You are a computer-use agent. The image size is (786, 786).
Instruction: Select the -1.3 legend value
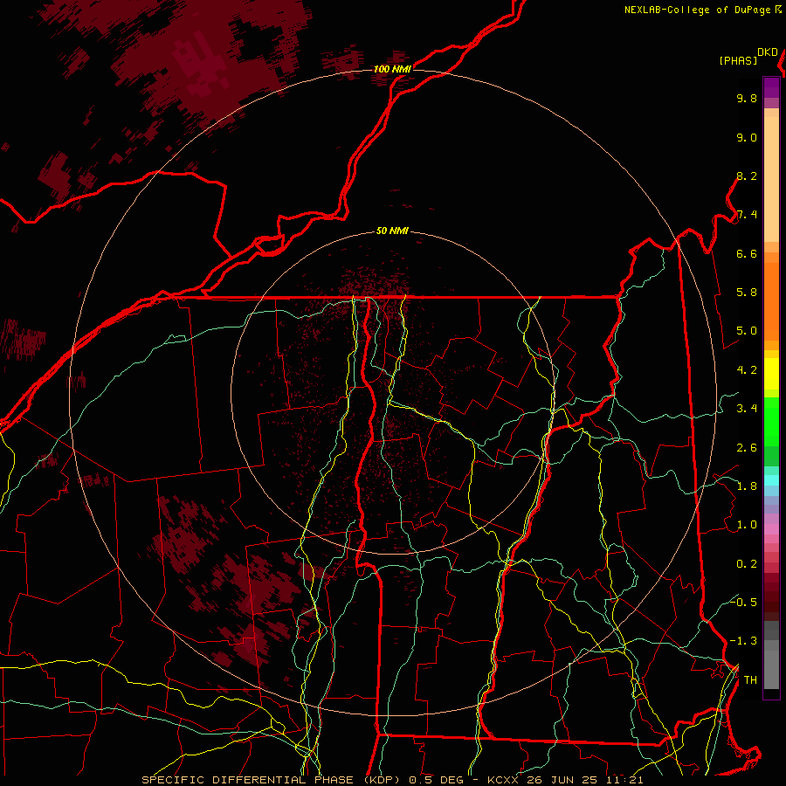743,642
